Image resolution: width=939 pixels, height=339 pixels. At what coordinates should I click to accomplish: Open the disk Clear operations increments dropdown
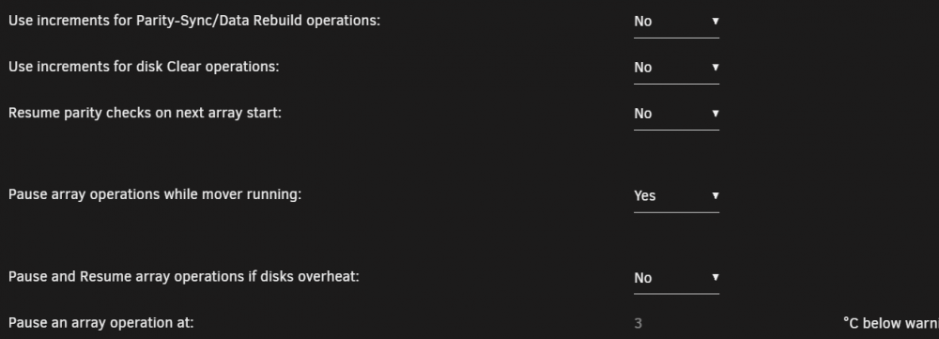676,68
